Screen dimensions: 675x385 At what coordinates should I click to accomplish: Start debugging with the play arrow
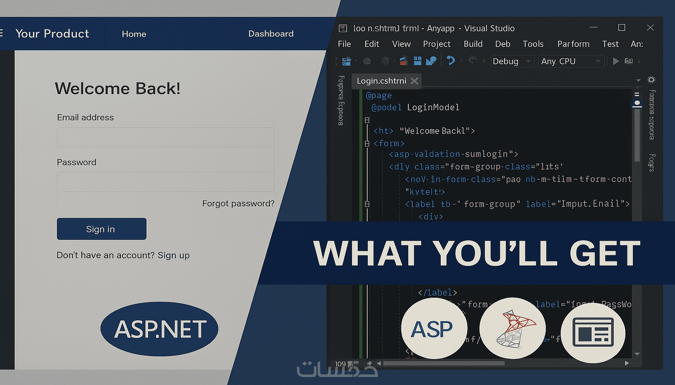pyautogui.click(x=616, y=61)
